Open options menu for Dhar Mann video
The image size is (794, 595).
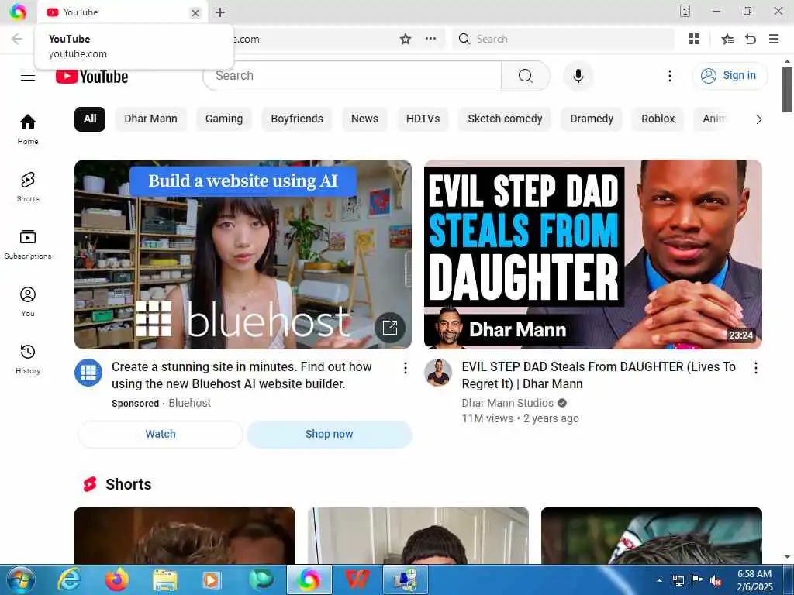coord(755,368)
